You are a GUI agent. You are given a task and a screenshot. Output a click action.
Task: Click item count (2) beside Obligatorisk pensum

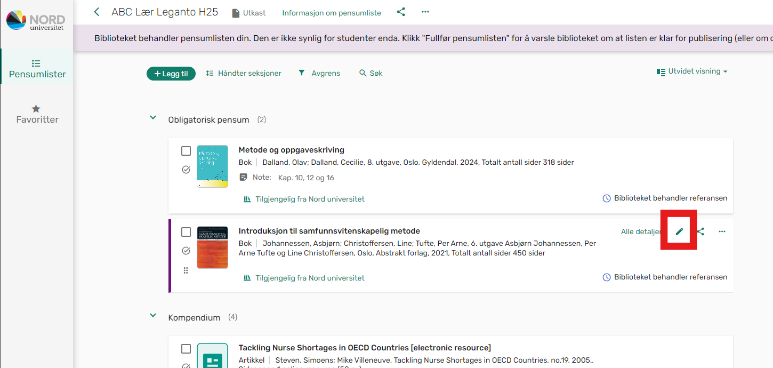click(x=262, y=120)
